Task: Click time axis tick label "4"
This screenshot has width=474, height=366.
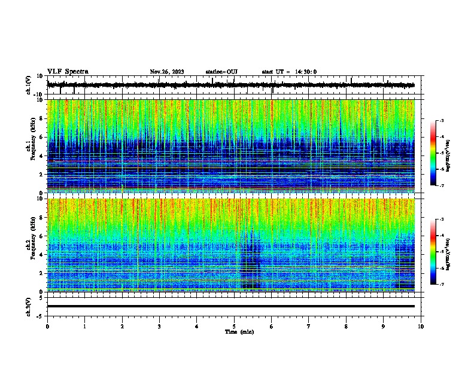Action: 197,326
